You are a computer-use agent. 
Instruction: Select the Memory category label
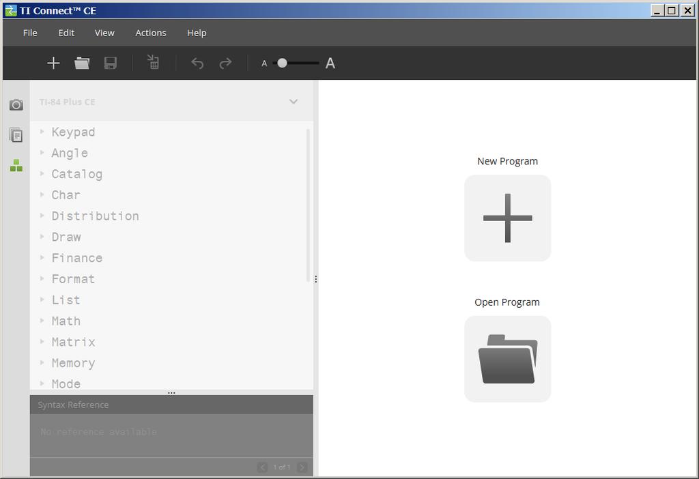click(73, 363)
